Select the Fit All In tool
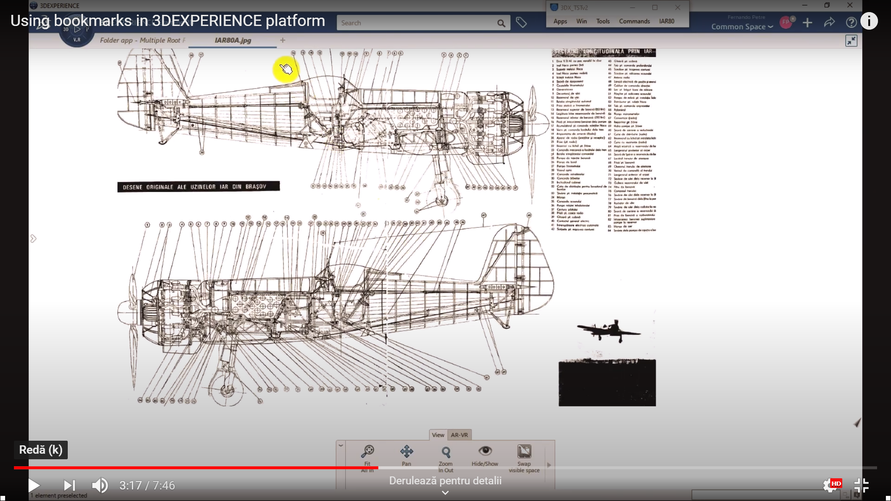 pos(368,458)
